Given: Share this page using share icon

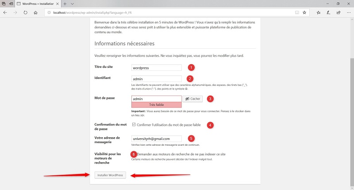Looking at the screenshot, I should [339, 13].
